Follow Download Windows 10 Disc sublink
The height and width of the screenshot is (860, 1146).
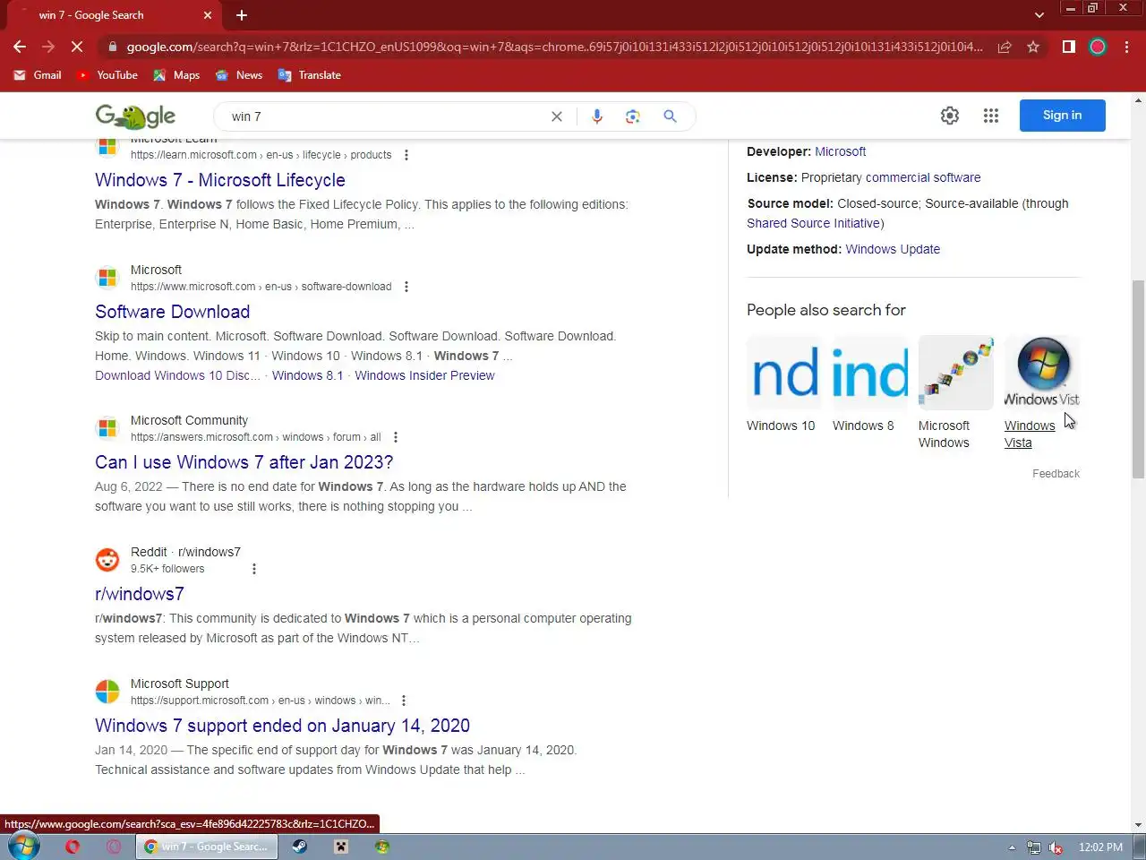pyautogui.click(x=177, y=375)
